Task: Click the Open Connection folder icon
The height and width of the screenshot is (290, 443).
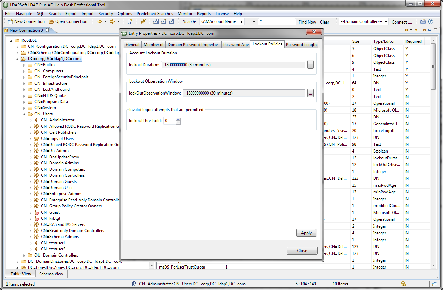Action: pyautogui.click(x=51, y=21)
